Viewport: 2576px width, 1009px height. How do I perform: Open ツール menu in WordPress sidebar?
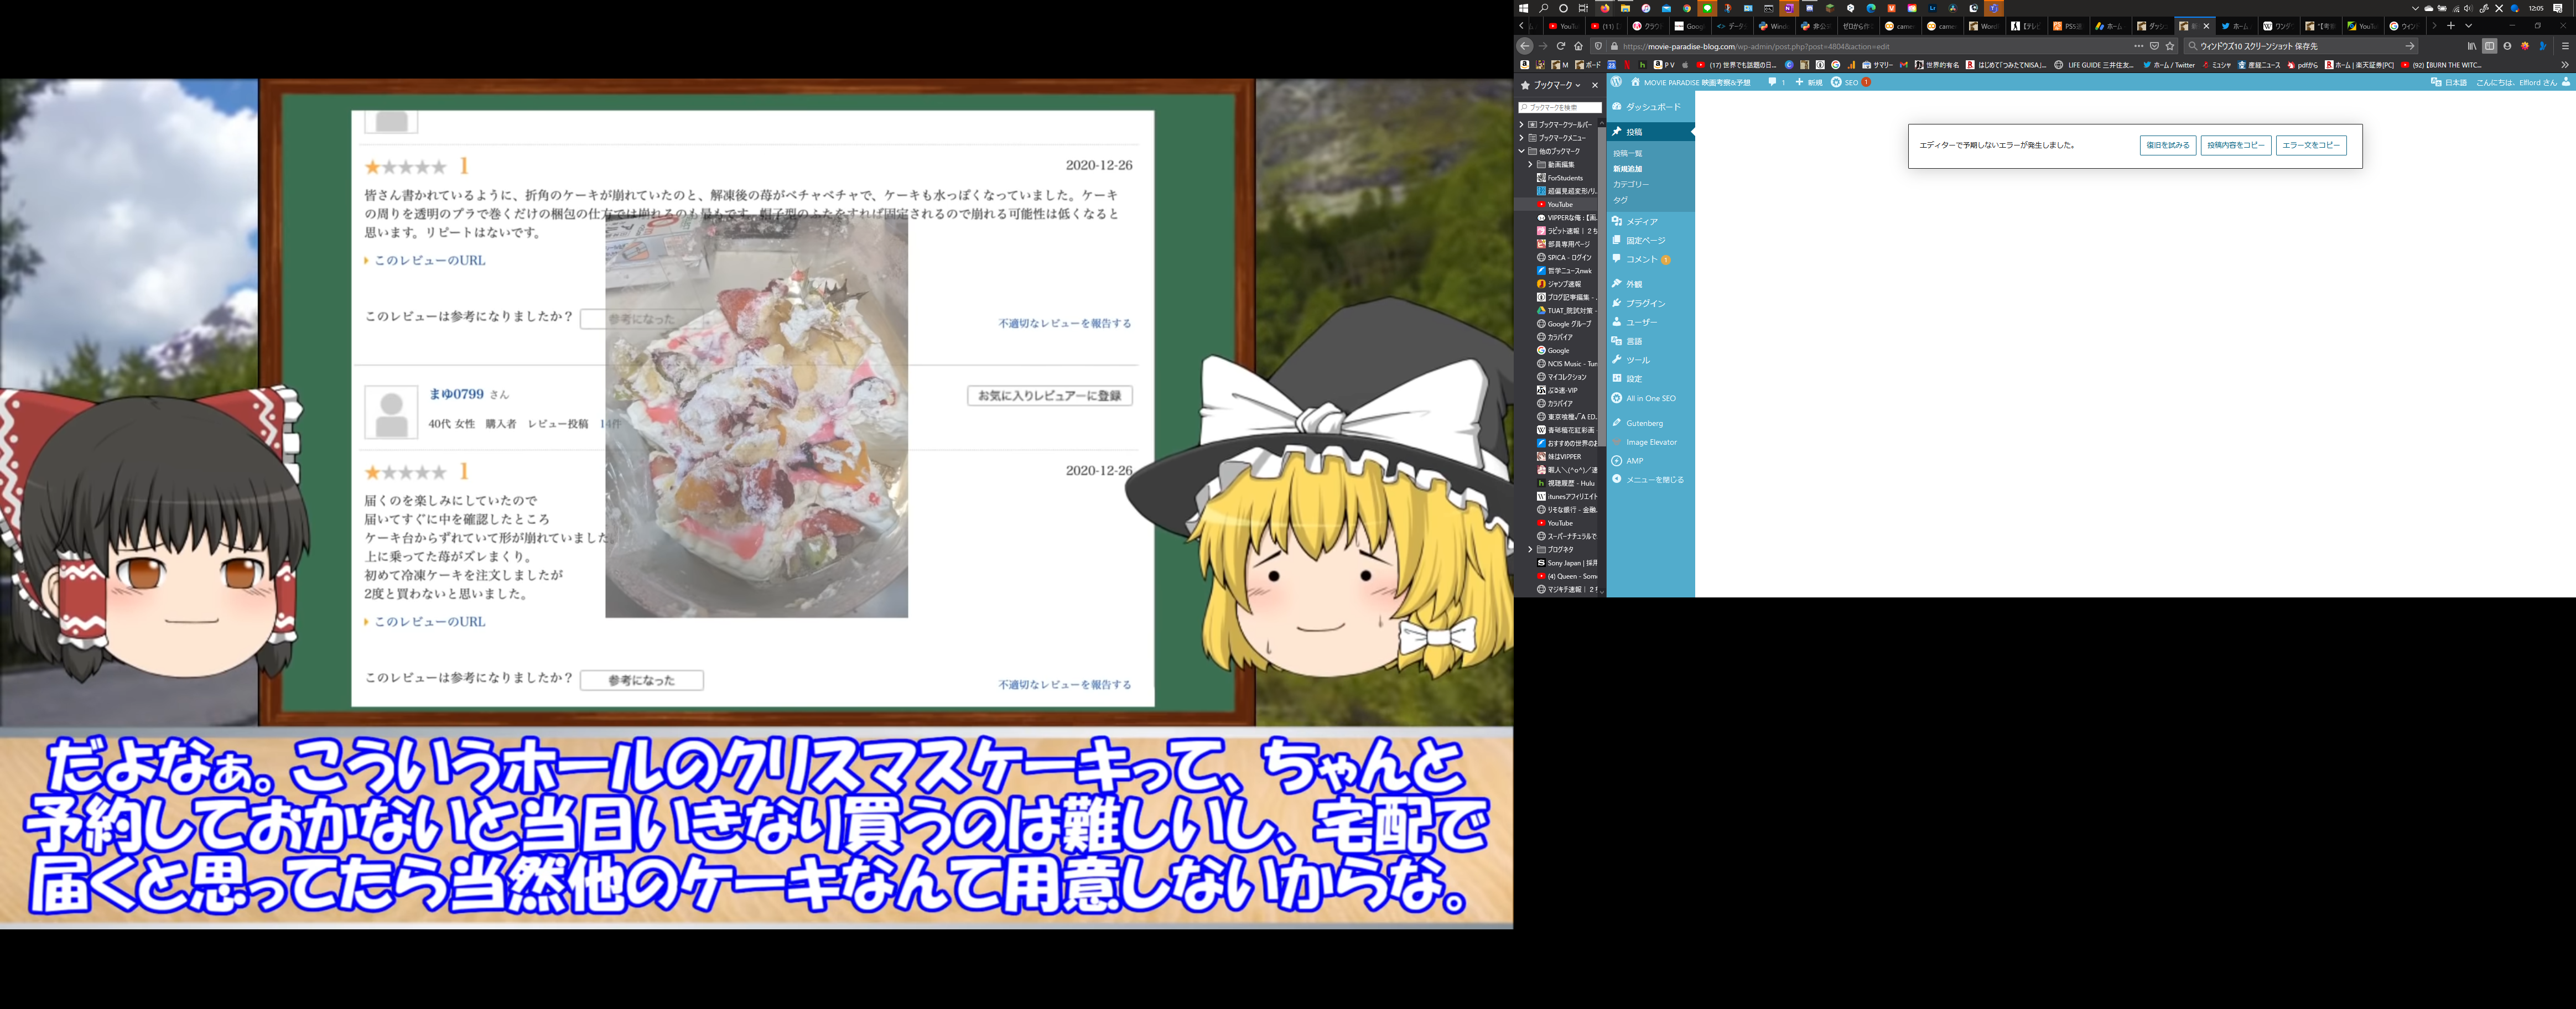click(x=1650, y=360)
